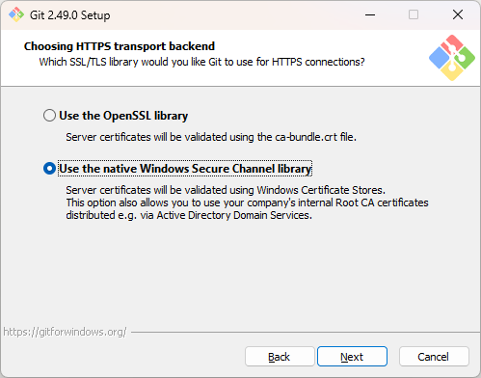Image resolution: width=481 pixels, height=378 pixels.
Task: Click the internal Root CA certificates description line
Action: pos(247,202)
